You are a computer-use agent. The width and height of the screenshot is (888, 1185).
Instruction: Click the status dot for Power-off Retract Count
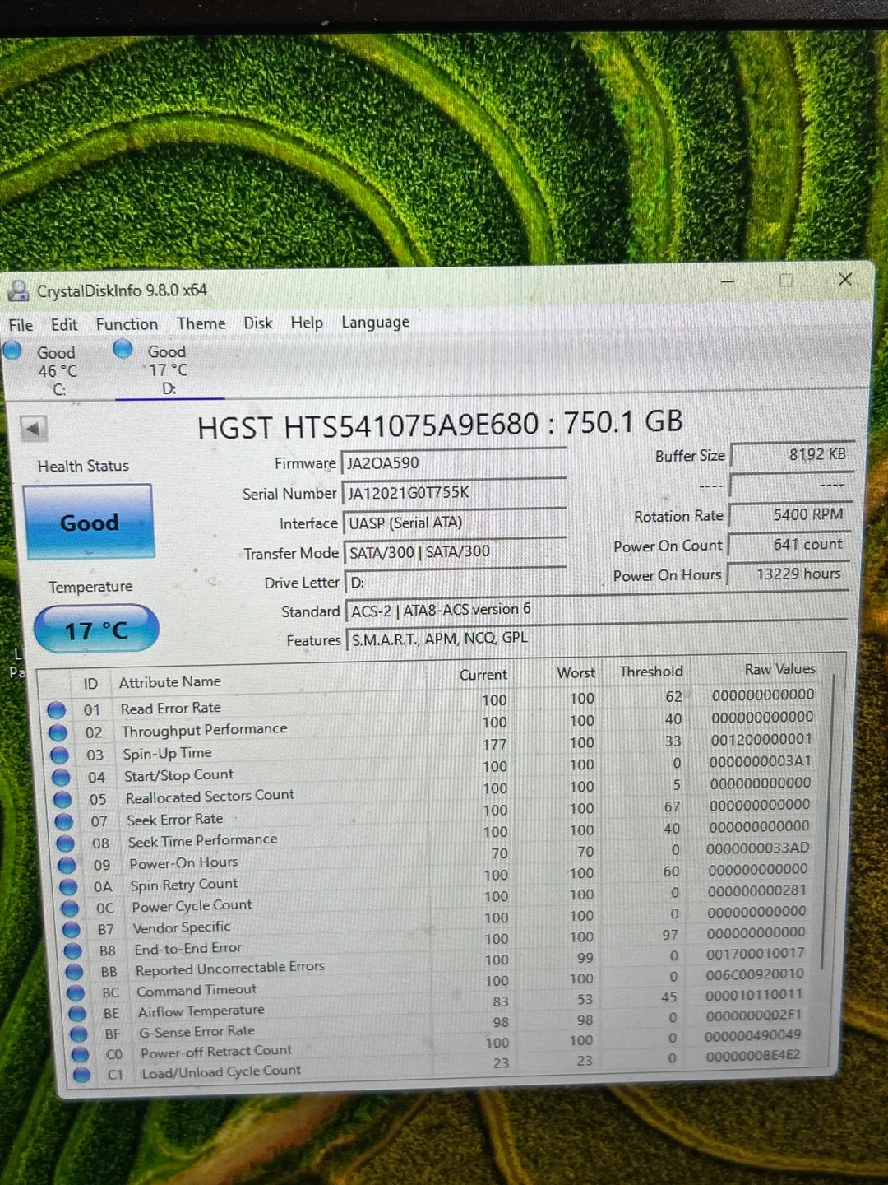[80, 1055]
